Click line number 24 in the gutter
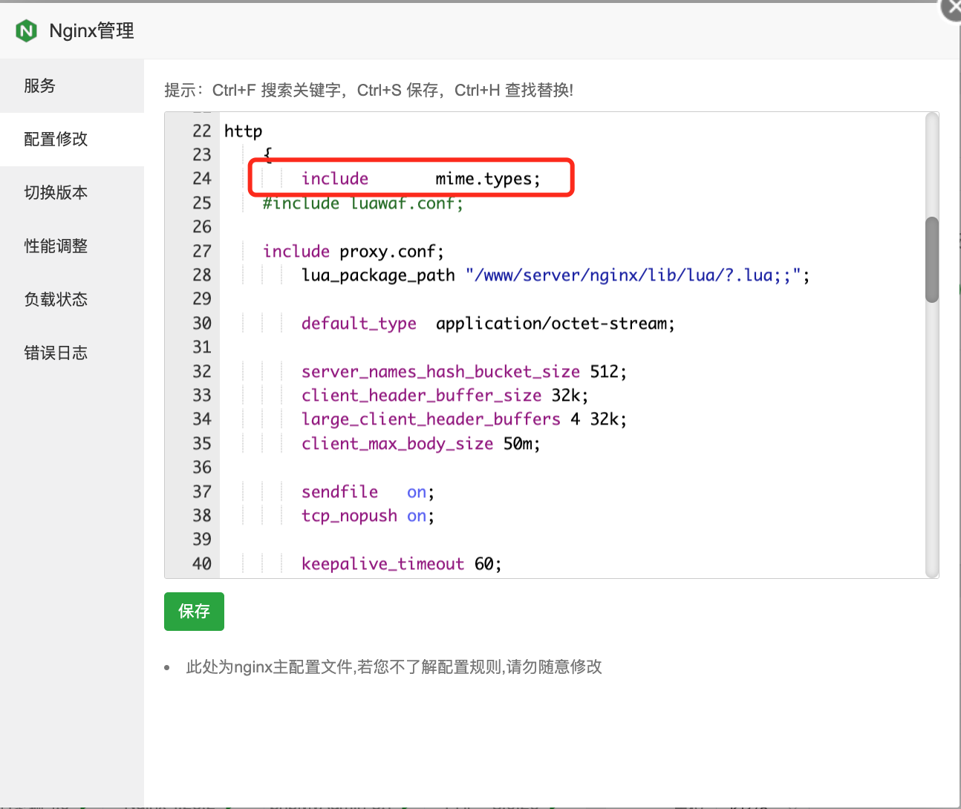 click(x=202, y=179)
